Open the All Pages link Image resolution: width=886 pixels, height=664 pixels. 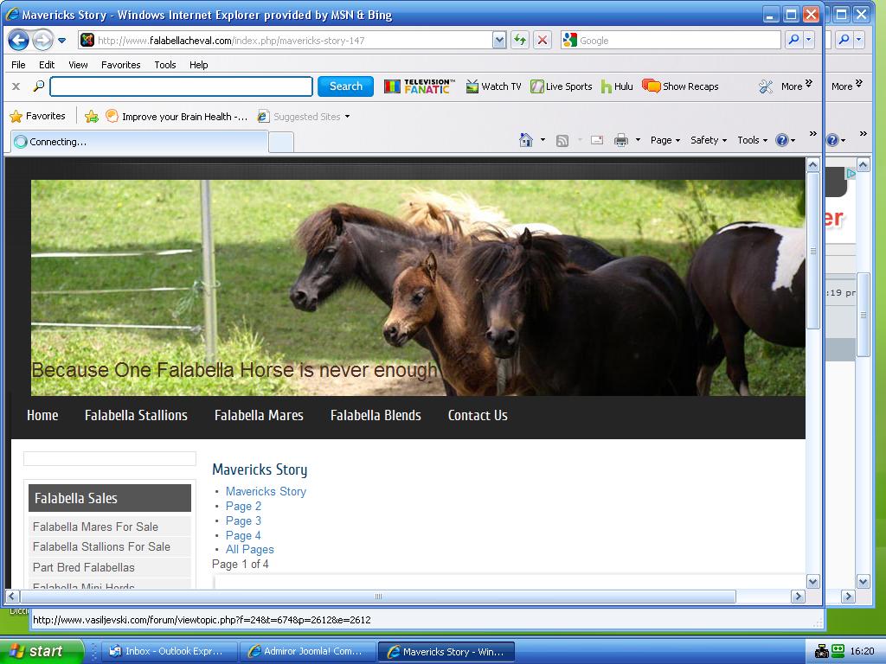pyautogui.click(x=250, y=549)
